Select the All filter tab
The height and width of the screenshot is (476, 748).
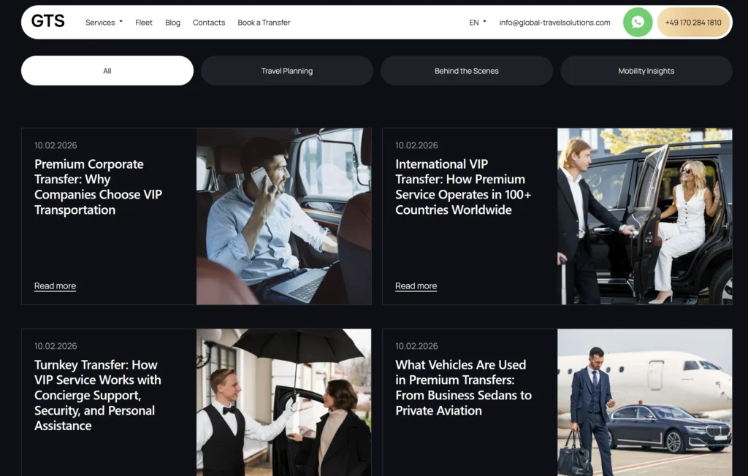(107, 71)
